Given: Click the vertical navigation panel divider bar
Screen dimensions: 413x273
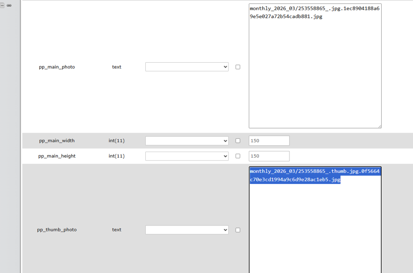Looking at the screenshot, I should point(20,136).
